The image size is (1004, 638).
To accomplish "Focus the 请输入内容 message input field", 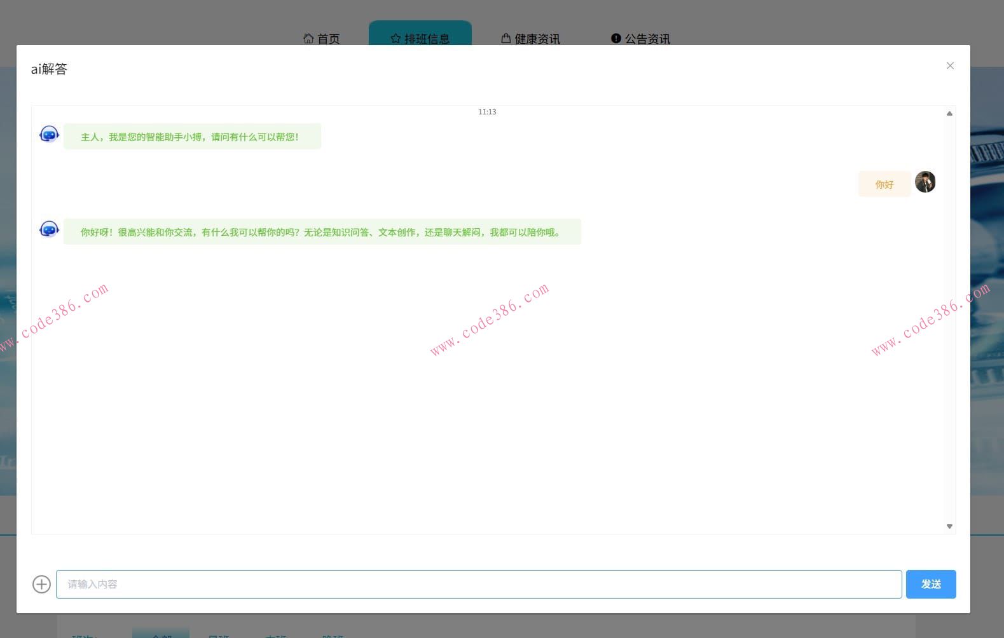I will pos(479,584).
